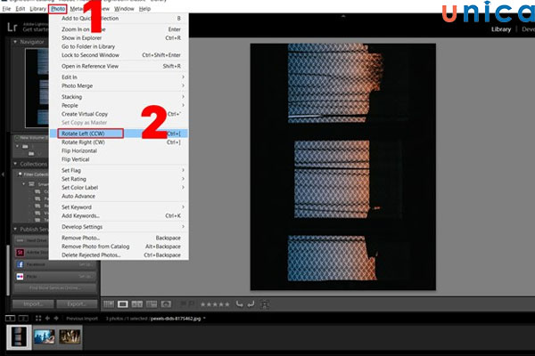This screenshot has height=356, width=535.
Task: Click the Export... button
Action: [77, 303]
